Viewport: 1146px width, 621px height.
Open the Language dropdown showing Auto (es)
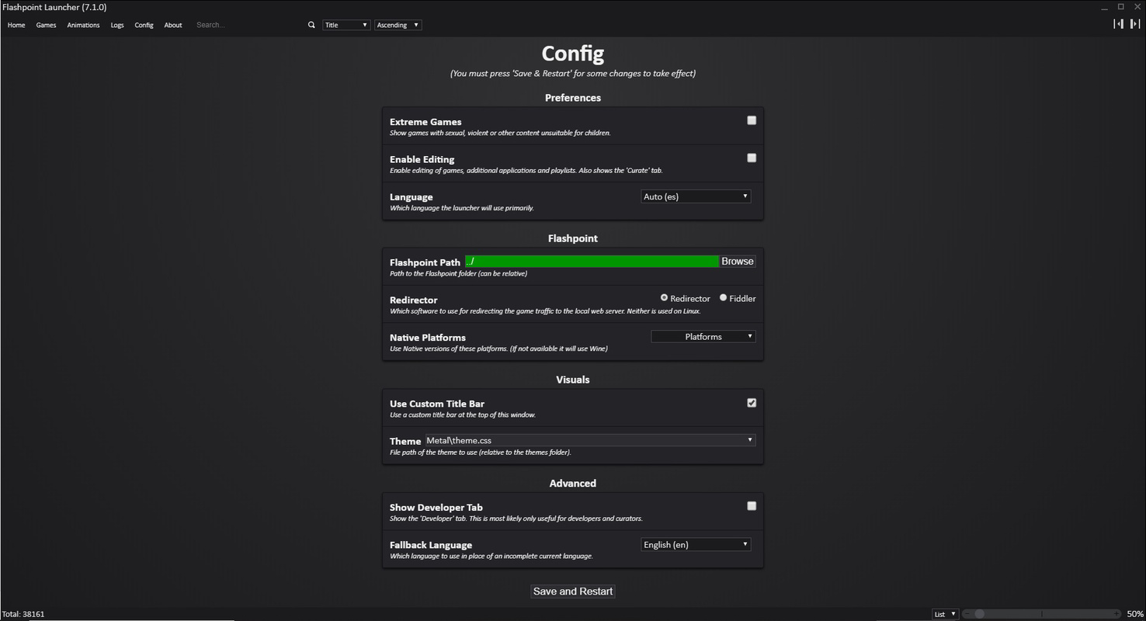point(696,196)
